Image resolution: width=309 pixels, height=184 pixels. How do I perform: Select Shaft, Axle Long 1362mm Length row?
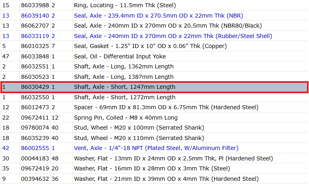(154, 66)
